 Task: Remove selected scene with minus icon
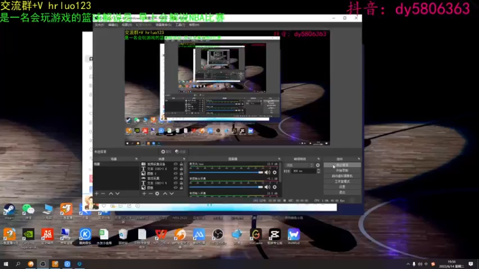point(103,194)
